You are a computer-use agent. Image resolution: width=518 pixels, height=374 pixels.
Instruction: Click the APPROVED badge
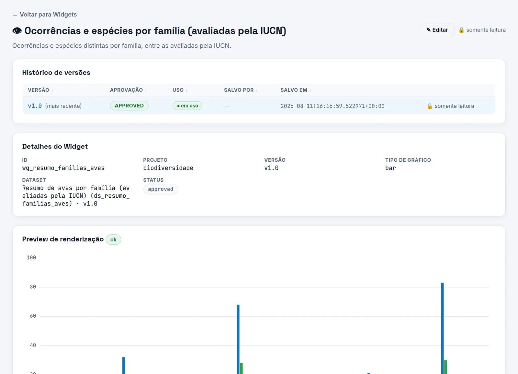[x=129, y=106]
